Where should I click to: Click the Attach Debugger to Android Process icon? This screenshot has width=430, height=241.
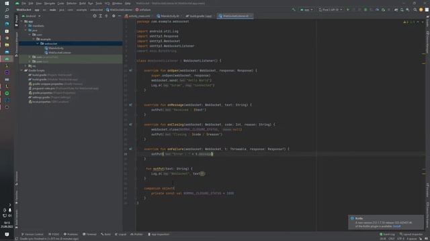[x=383, y=9]
